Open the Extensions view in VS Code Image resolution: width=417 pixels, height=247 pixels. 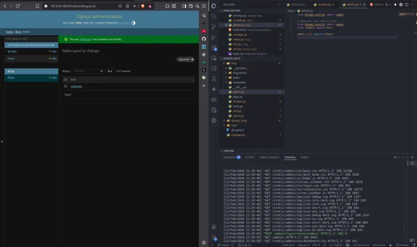(214, 48)
